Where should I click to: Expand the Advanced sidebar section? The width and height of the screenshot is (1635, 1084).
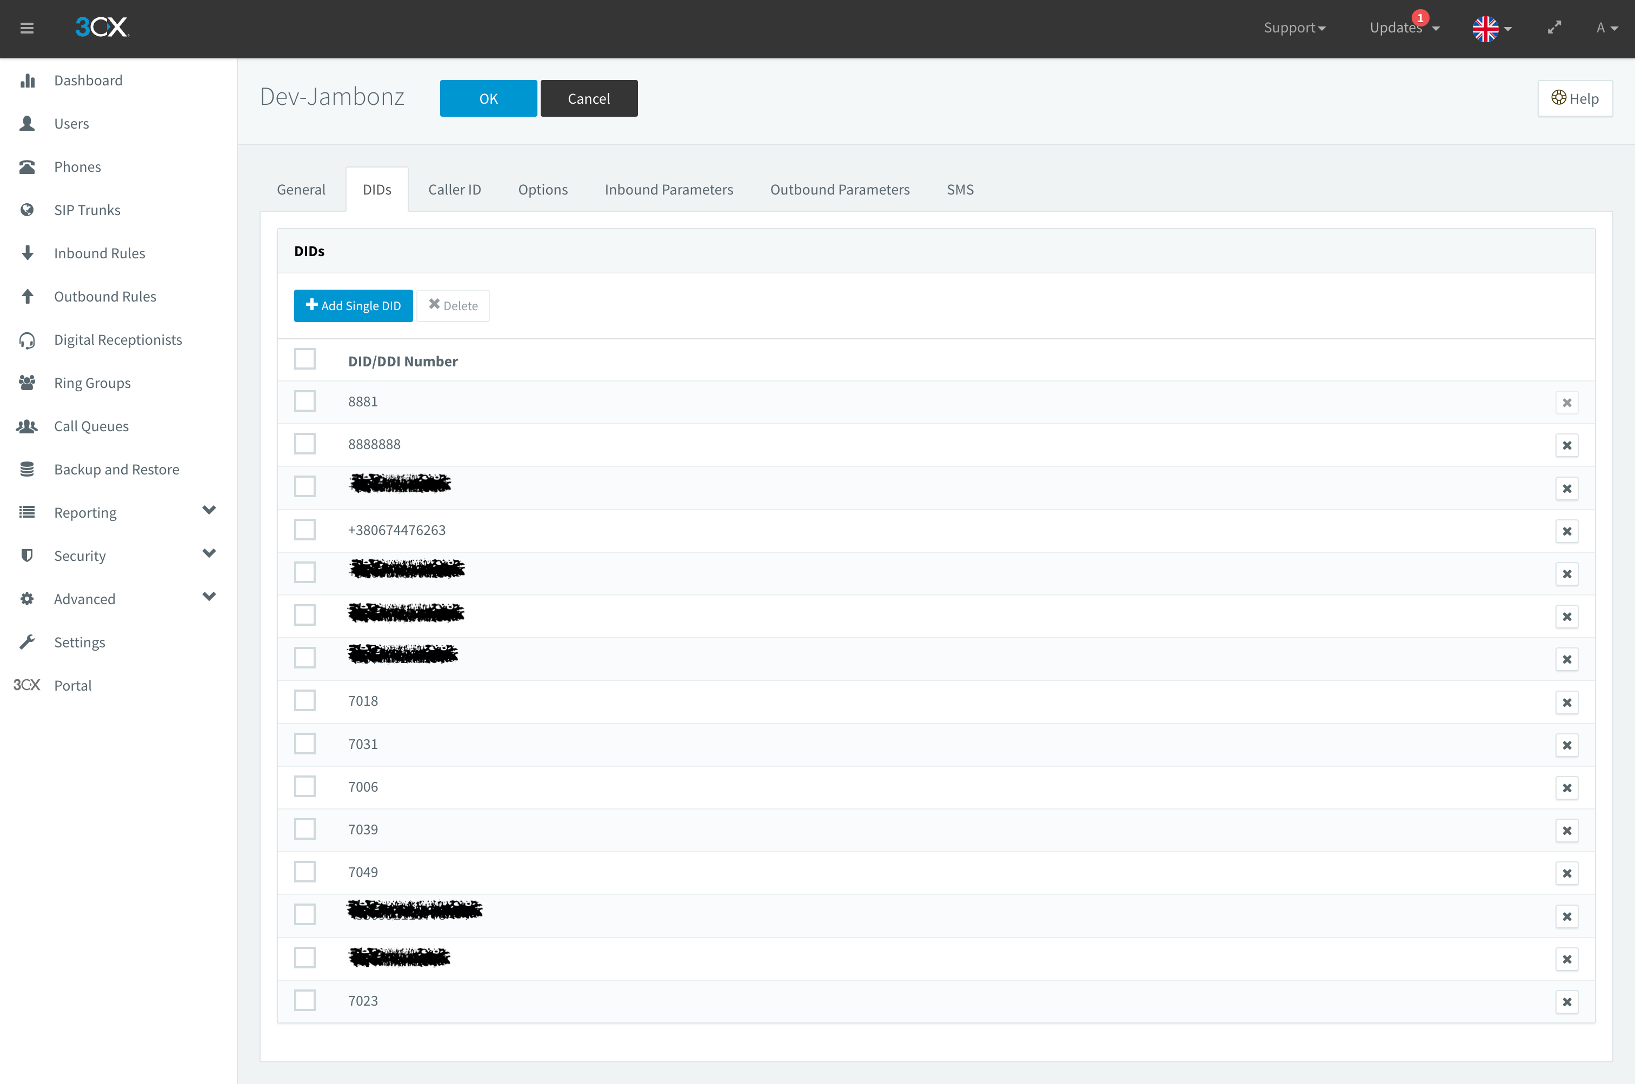tap(209, 597)
